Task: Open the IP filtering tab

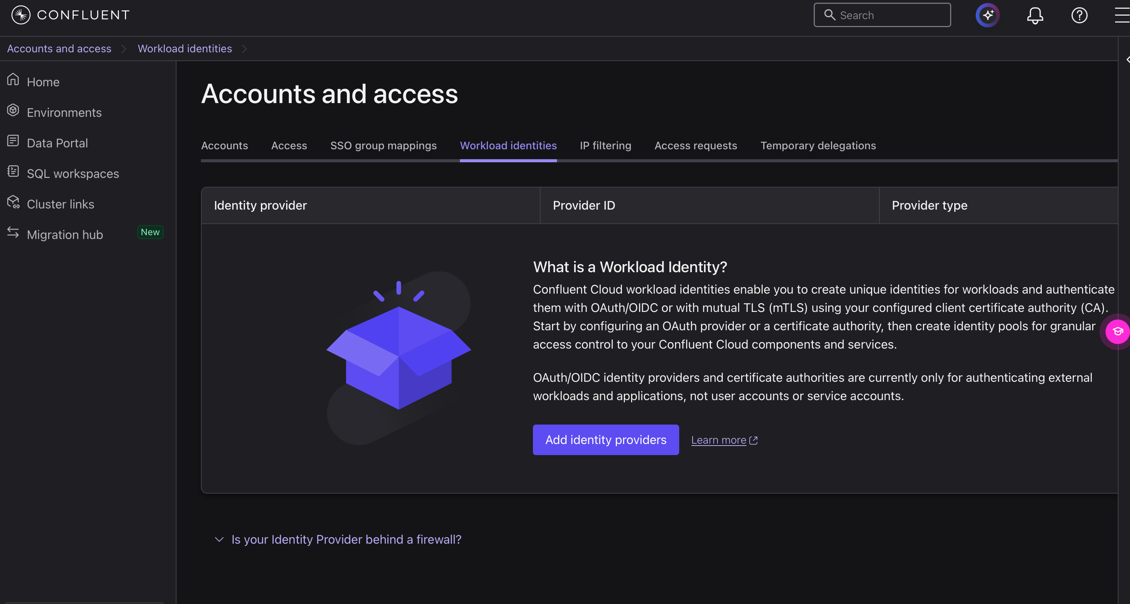Action: 605,145
